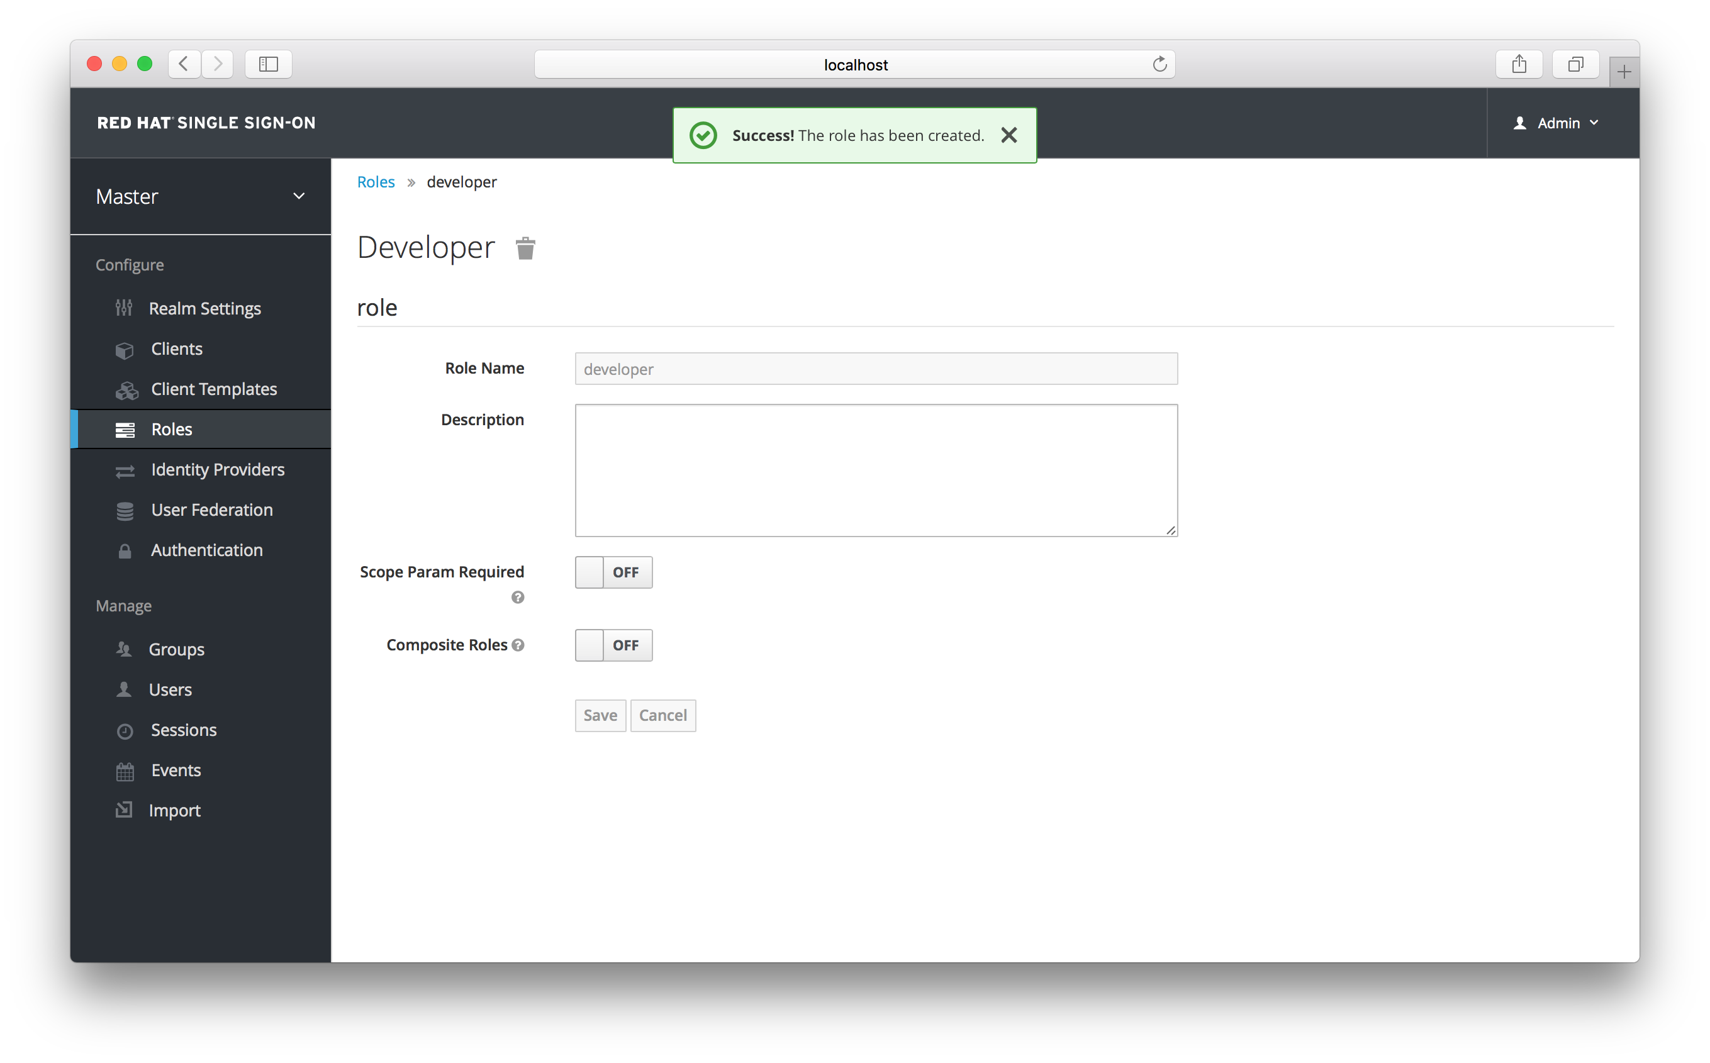Click the Role Name input field
Viewport: 1710px width, 1063px height.
(x=875, y=367)
